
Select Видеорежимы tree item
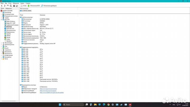(9, 32)
